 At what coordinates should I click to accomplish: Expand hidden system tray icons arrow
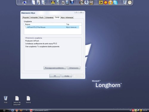tap(130, 110)
